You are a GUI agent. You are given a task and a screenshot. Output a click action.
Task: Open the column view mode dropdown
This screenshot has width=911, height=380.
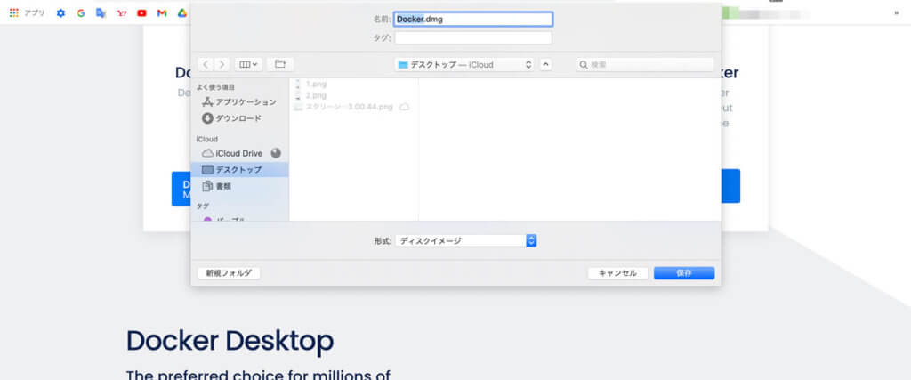click(x=248, y=64)
